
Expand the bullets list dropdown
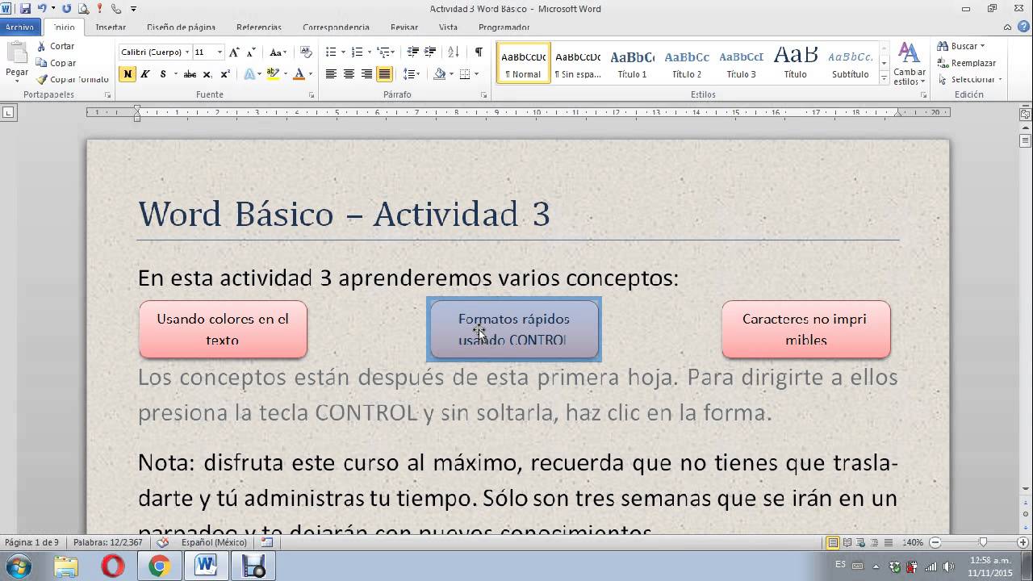pyautogui.click(x=344, y=52)
